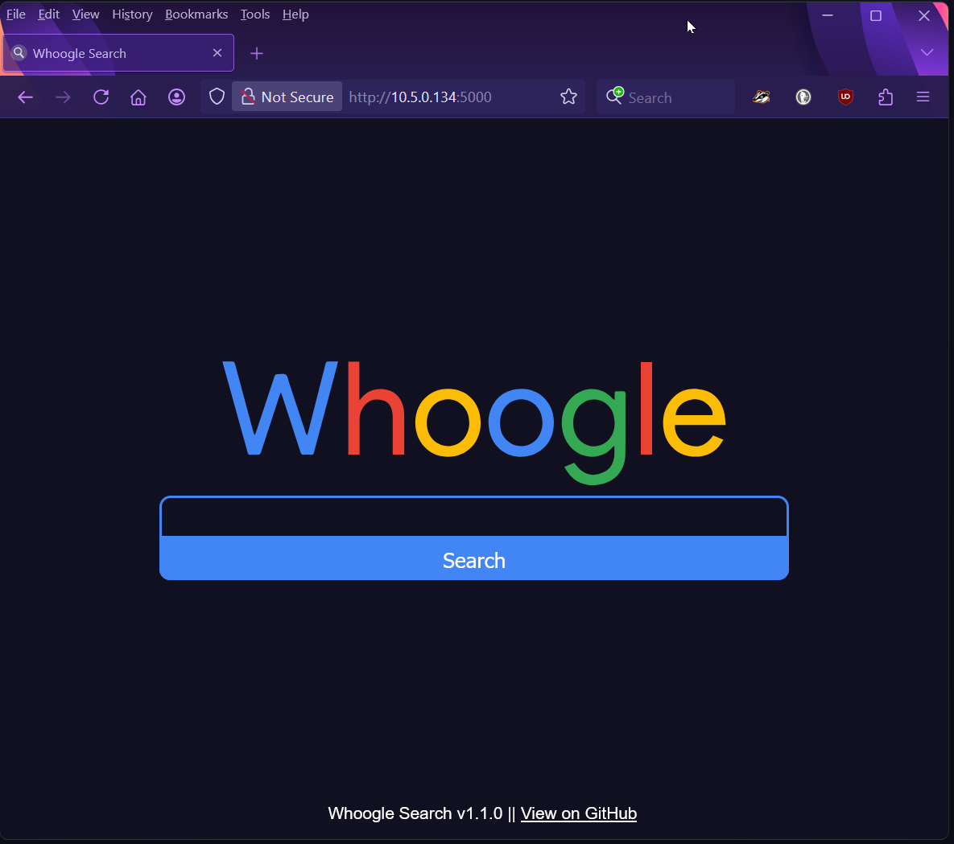Viewport: 954px width, 844px height.
Task: Open search engine picker in search bar
Action: [615, 97]
